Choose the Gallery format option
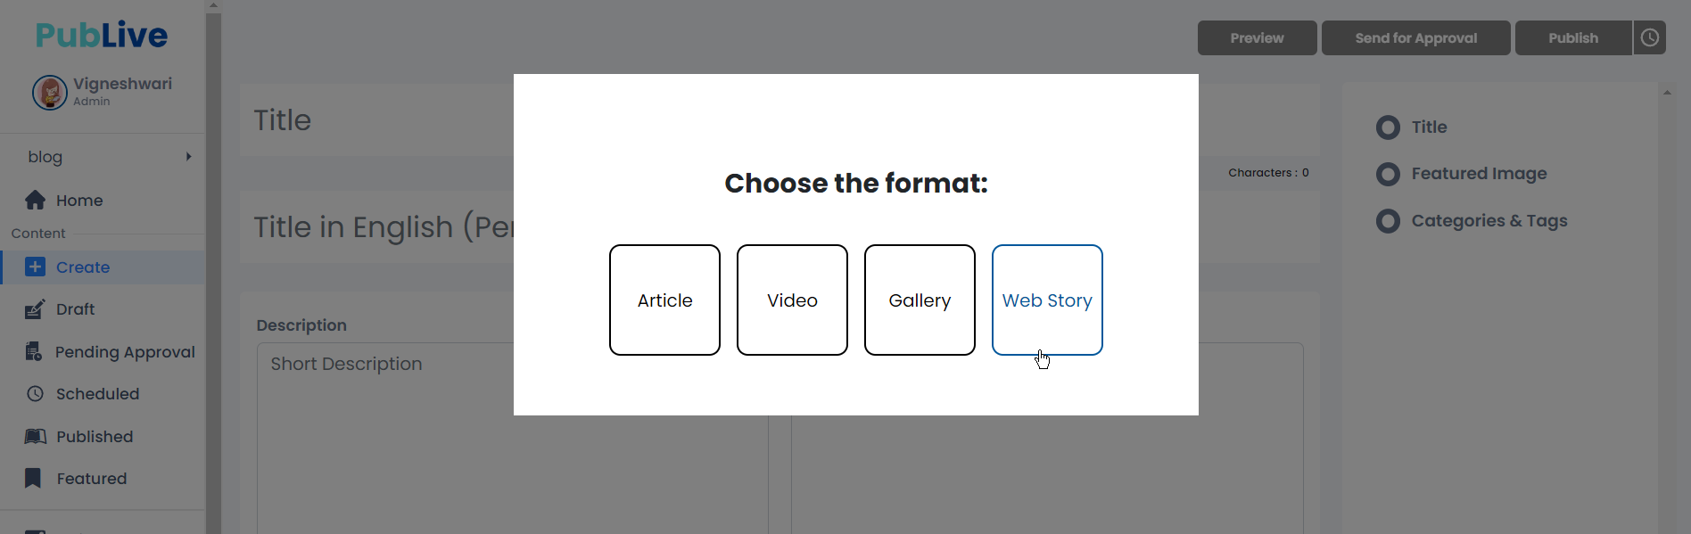 [x=920, y=300]
